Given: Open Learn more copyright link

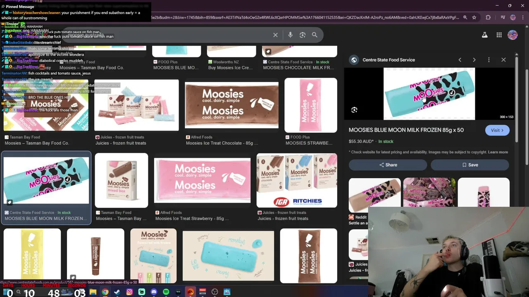Looking at the screenshot, I should [x=498, y=152].
